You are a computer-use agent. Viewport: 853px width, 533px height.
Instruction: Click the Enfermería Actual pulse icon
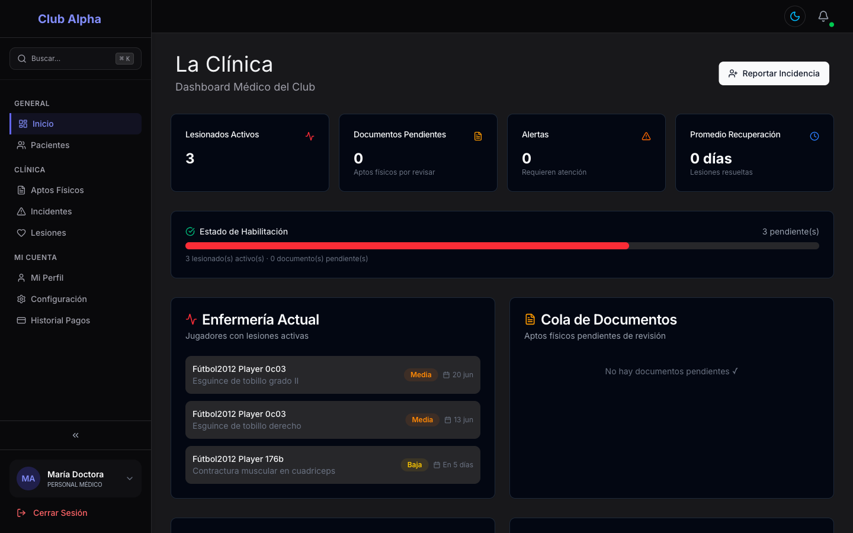click(191, 319)
